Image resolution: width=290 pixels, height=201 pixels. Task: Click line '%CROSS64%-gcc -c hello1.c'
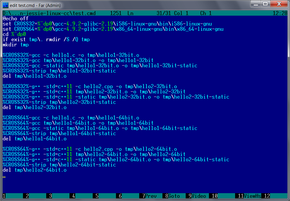pos(71,118)
